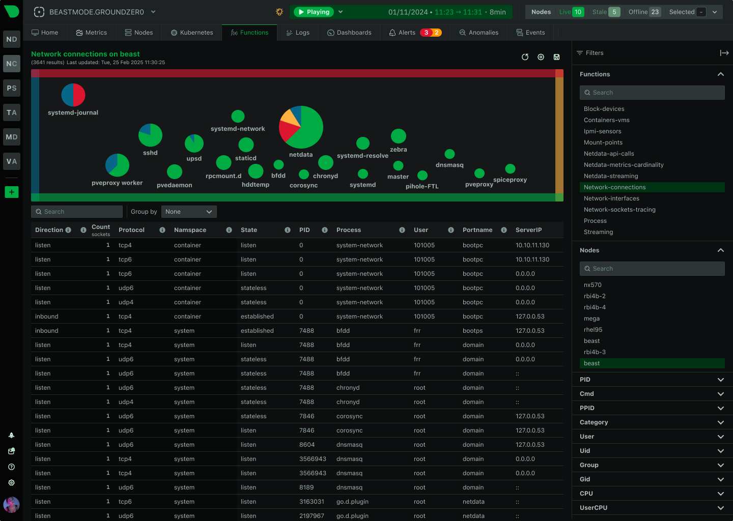
Task: Click the Search field above the table
Action: [x=76, y=211]
